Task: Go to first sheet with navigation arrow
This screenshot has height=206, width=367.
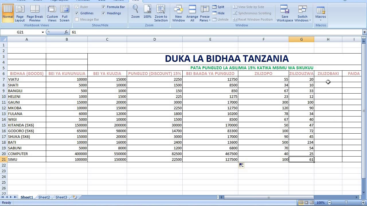Action: click(x=3, y=197)
